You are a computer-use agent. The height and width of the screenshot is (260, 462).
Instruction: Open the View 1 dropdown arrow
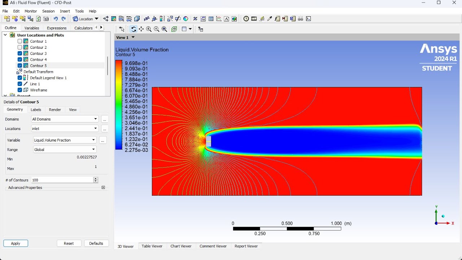click(x=133, y=37)
